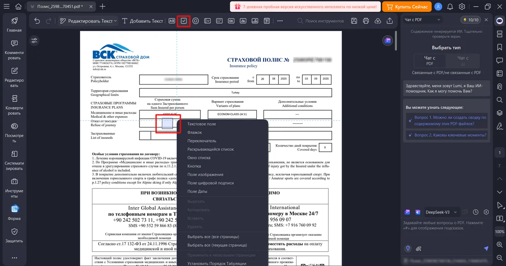506x266 pixels.
Task: Click suggested question about key moments
Action: [446, 135]
